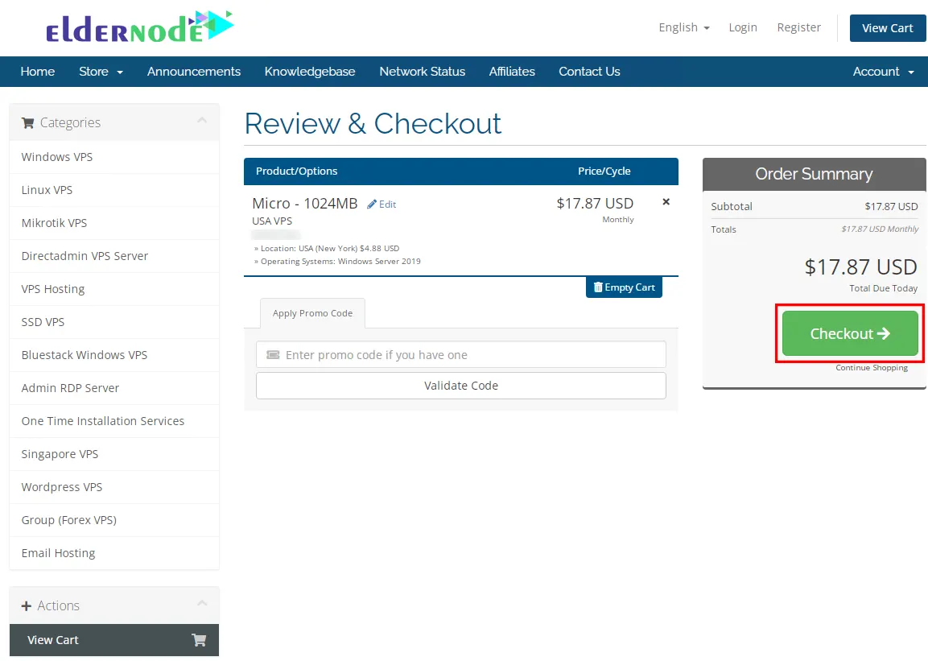Click the cart icon in the View Cart sidebar footer
Viewport: 928px width, 661px height.
coord(199,640)
